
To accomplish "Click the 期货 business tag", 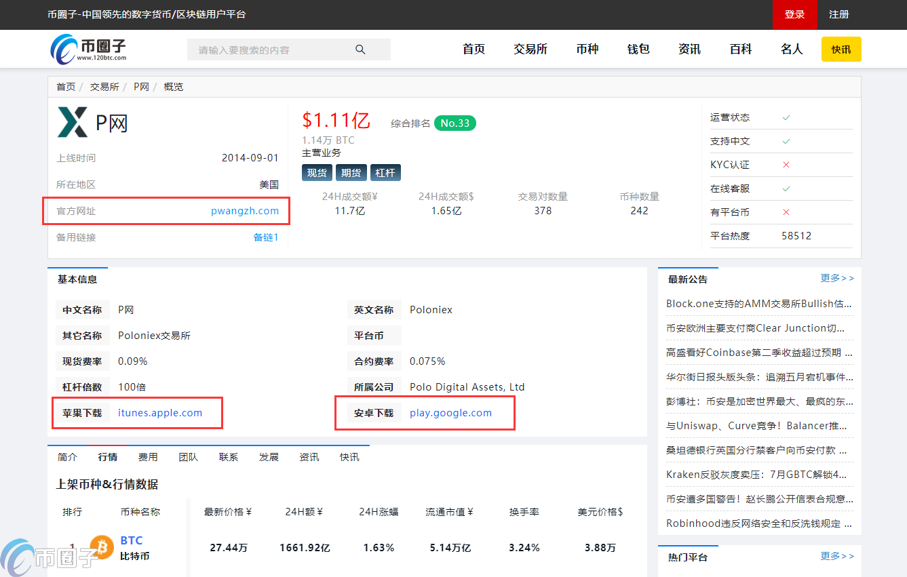I will pos(351,173).
